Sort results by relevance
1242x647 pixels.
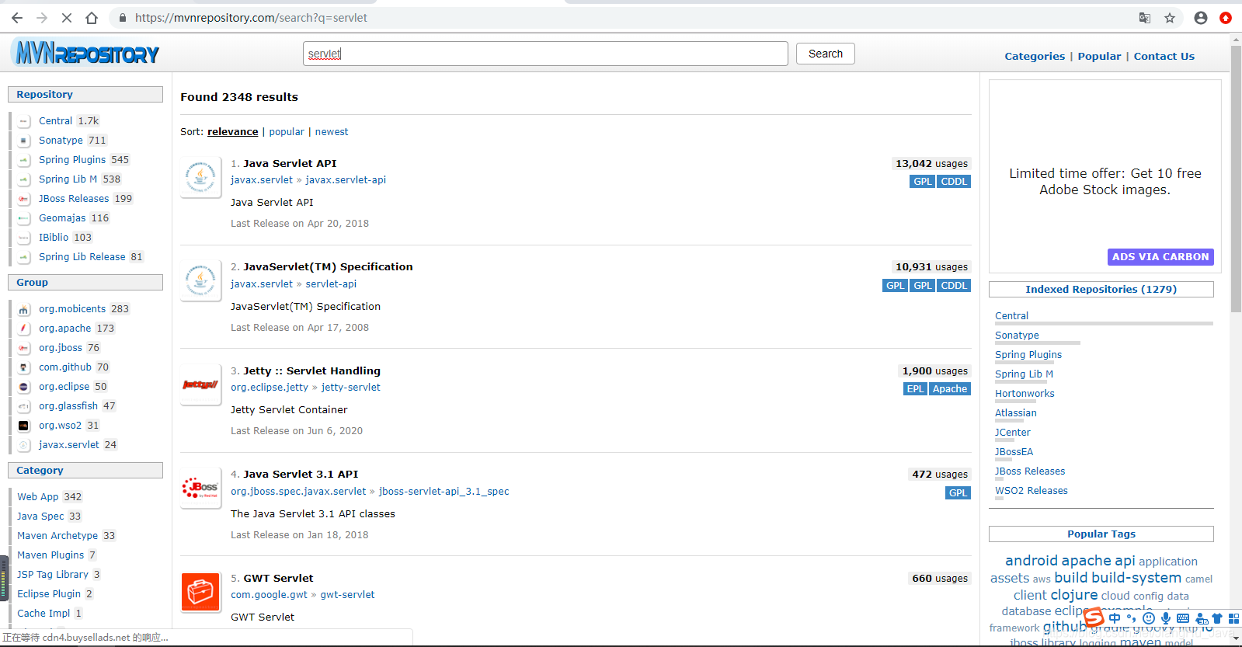click(x=232, y=132)
